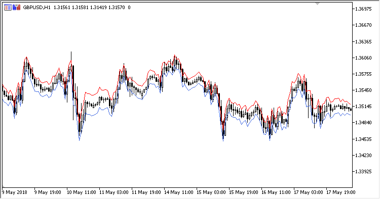Click the one-click trading panel icon

tap(17, 8)
